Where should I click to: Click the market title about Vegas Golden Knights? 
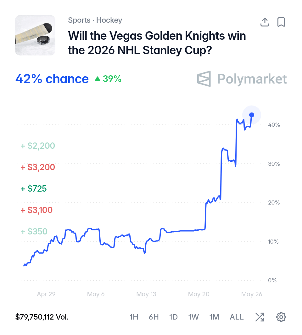(157, 43)
